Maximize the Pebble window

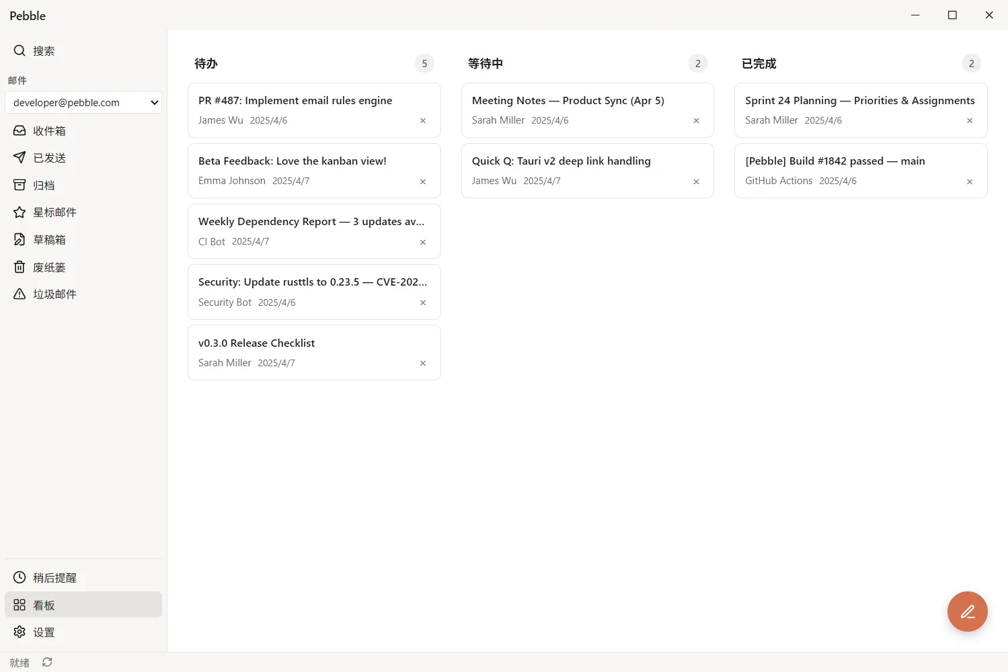click(x=952, y=15)
